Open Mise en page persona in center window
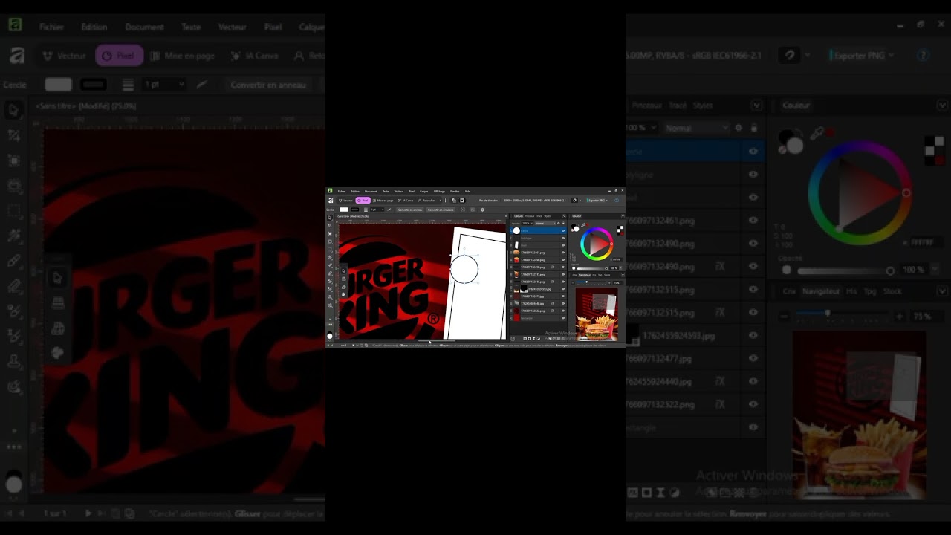Screen dimensions: 951x535 [383, 201]
